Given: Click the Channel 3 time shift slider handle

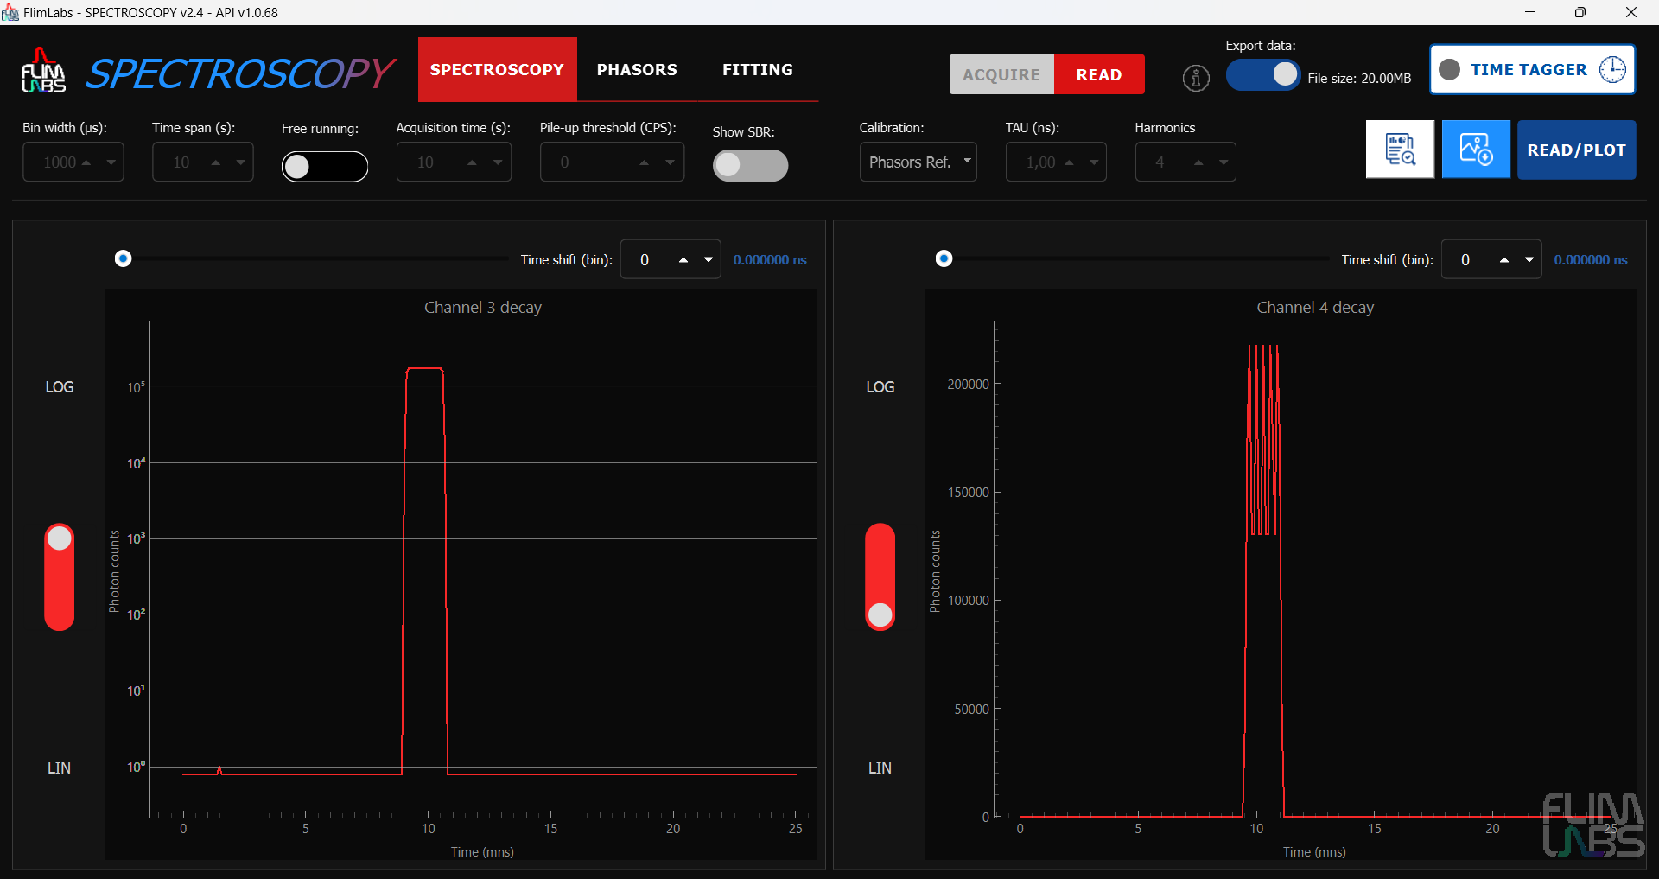Looking at the screenshot, I should click(124, 258).
